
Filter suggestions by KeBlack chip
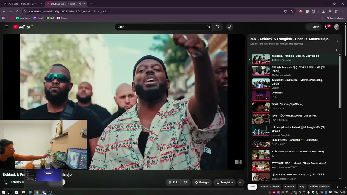click(290, 187)
